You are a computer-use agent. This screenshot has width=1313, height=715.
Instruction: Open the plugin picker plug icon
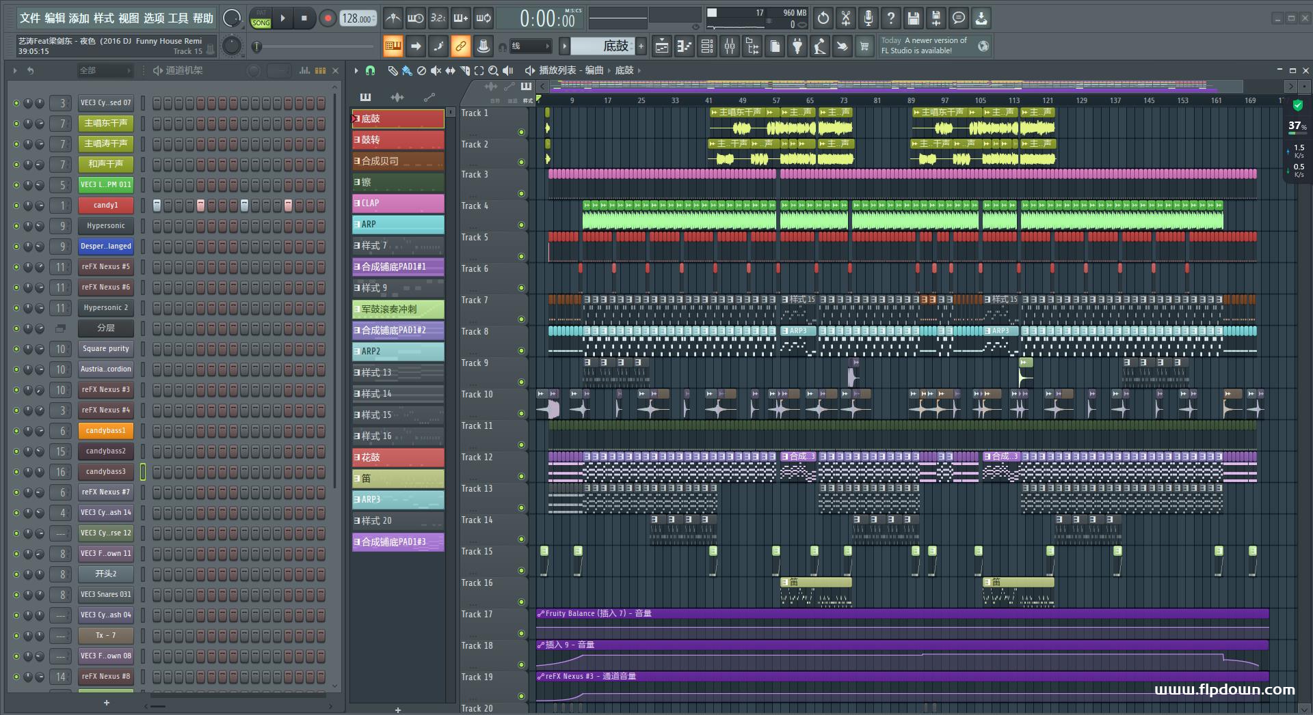(797, 46)
